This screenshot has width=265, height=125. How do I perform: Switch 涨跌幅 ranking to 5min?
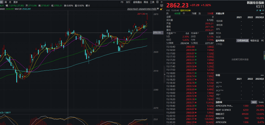(261, 102)
